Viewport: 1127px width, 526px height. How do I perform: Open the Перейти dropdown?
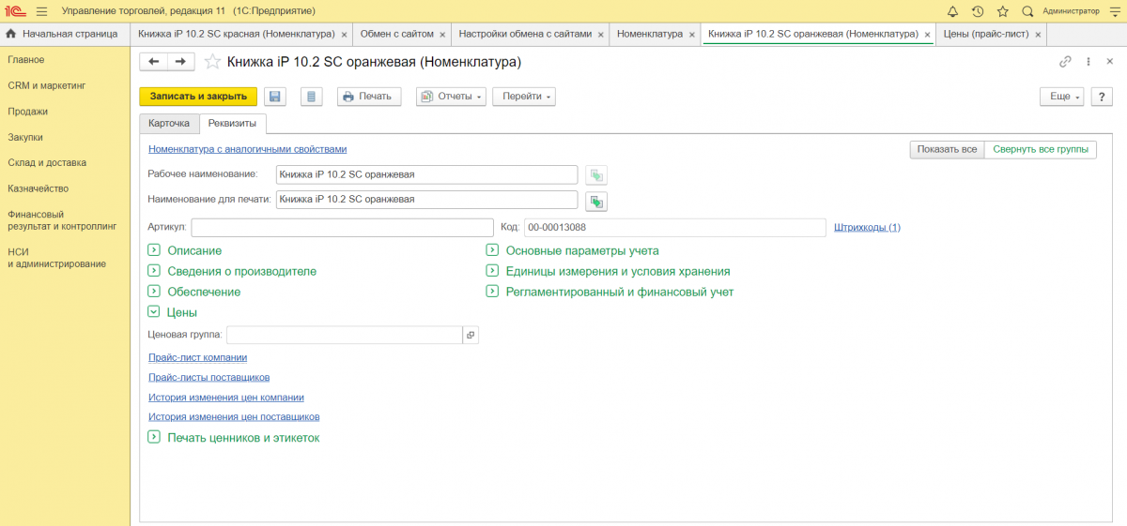[525, 97]
